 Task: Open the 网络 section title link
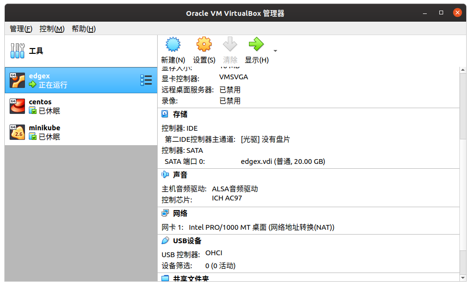[x=180, y=213]
